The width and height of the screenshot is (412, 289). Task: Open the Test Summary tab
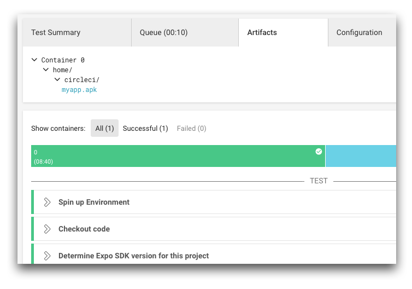tap(77, 32)
